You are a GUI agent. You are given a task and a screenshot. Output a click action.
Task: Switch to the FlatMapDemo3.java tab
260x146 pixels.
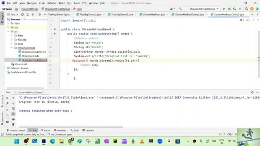tap(122, 15)
